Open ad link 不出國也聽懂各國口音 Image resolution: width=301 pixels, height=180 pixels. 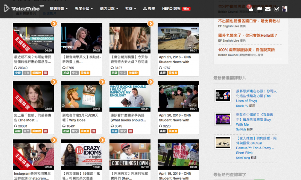click(249, 21)
